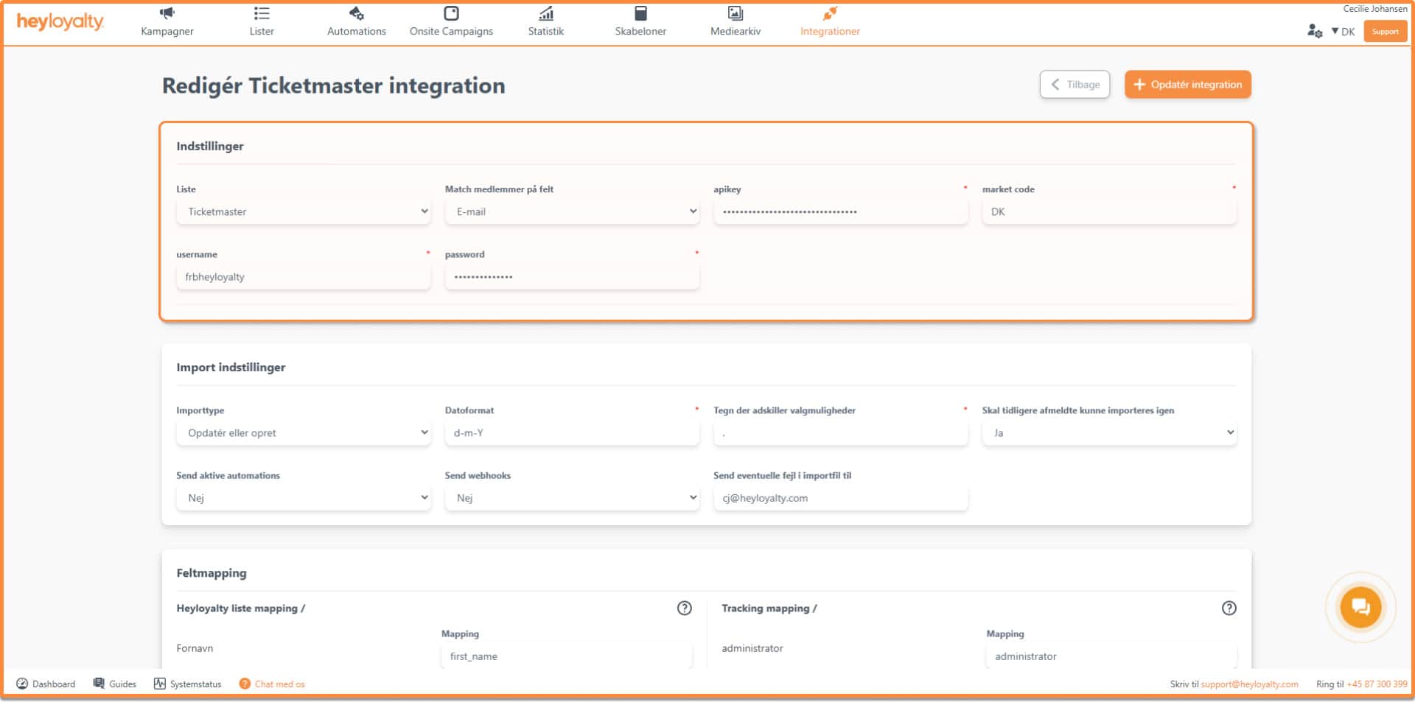Click the Skabeloner template icon
Viewport: 1415px width, 702px height.
tap(640, 13)
